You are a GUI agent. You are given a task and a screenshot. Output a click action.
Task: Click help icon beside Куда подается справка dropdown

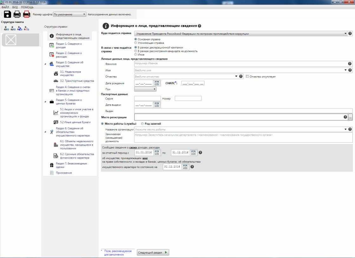(350, 34)
